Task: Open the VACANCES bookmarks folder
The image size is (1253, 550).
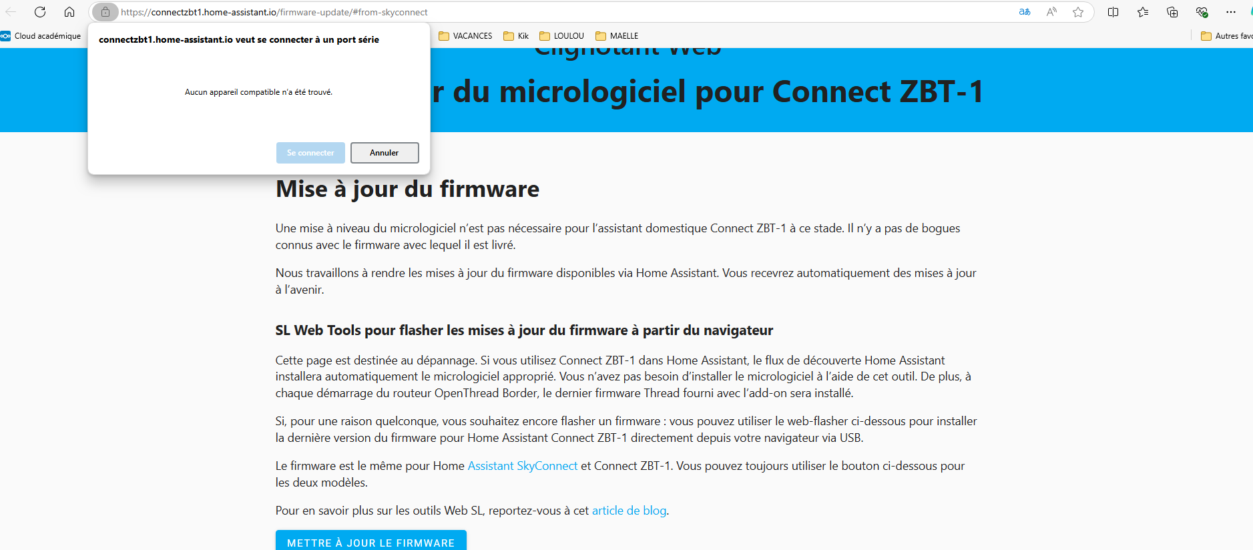Action: click(465, 36)
